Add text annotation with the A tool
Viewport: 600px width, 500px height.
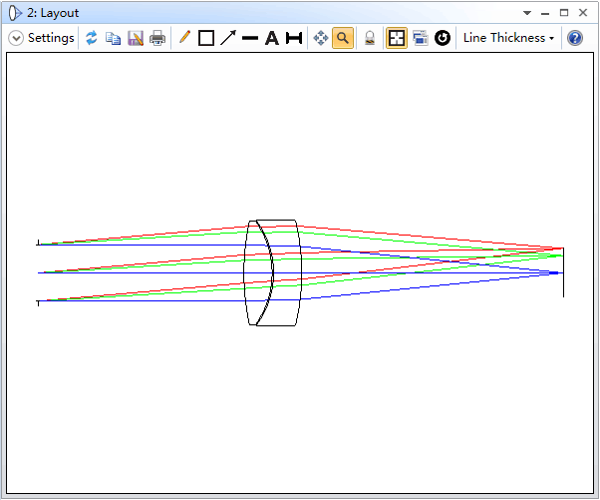[x=271, y=38]
